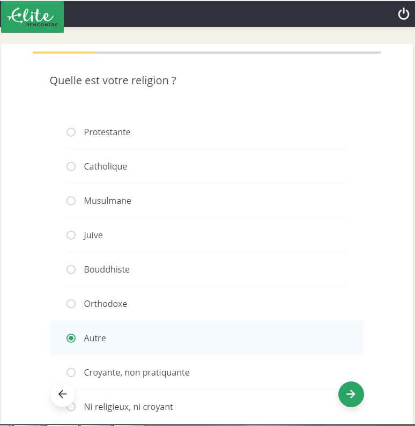Select Croyante, non pratiquante radio button

(x=71, y=372)
